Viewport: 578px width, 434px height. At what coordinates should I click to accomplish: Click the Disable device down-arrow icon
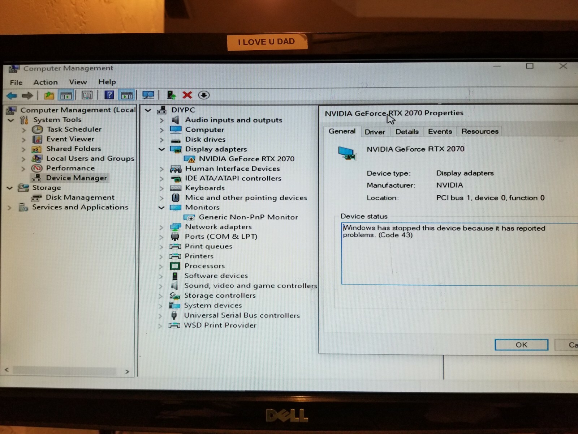point(204,95)
